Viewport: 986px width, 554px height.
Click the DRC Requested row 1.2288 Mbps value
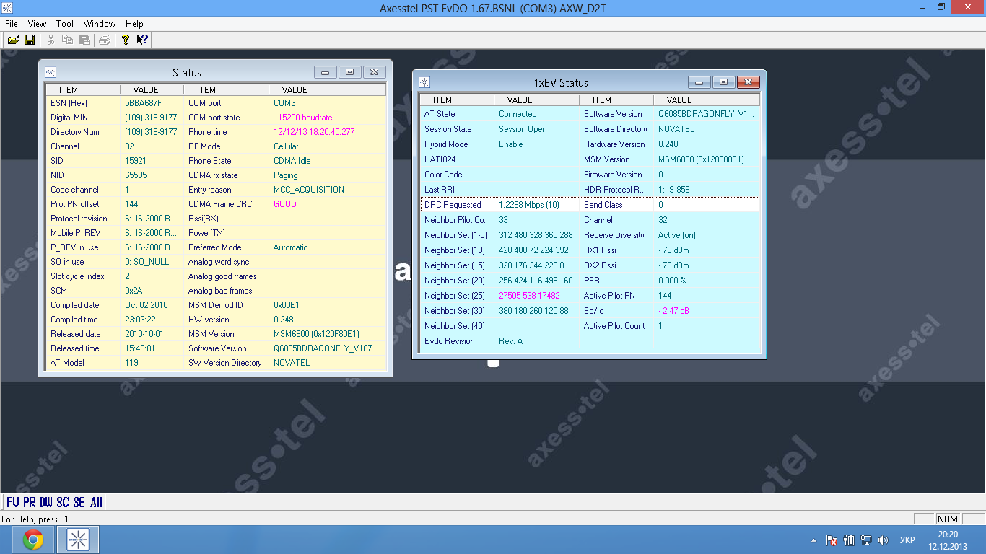pos(529,205)
